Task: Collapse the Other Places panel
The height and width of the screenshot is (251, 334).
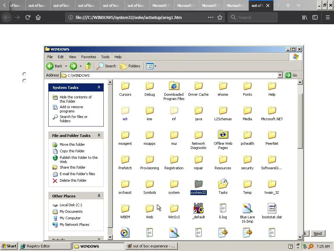Action: (99, 196)
